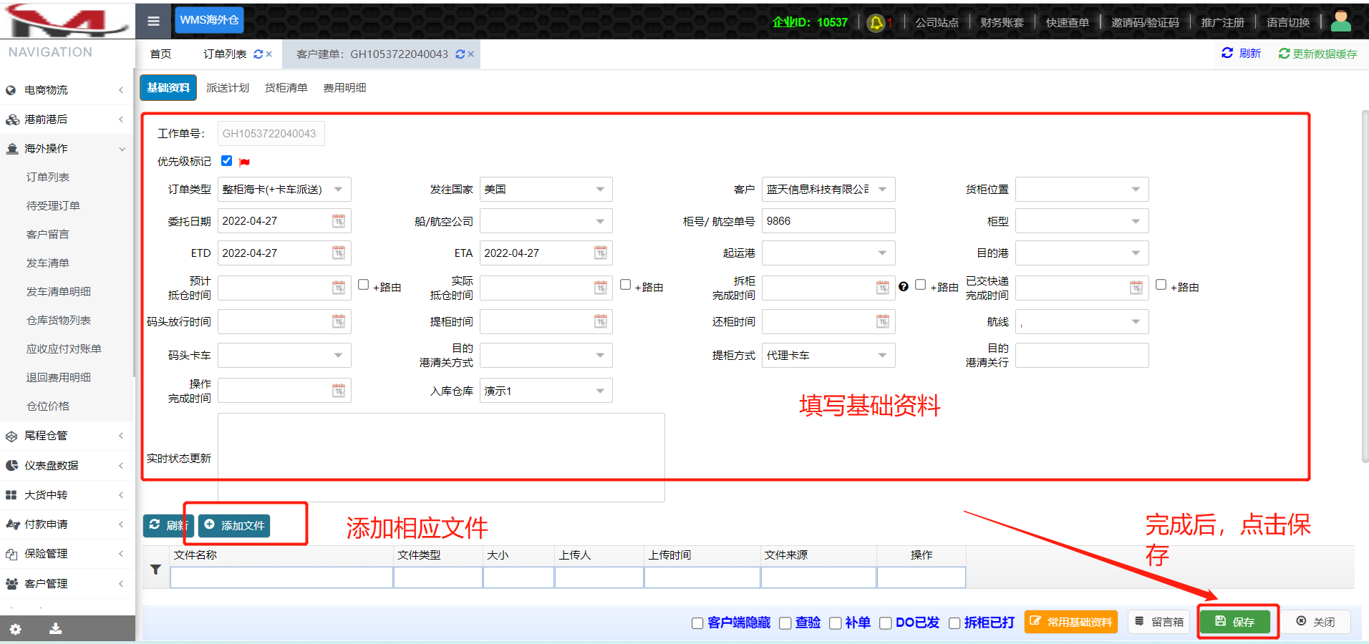Open the calendar picker for 拆柜完成时间
The image size is (1369, 644).
point(883,288)
